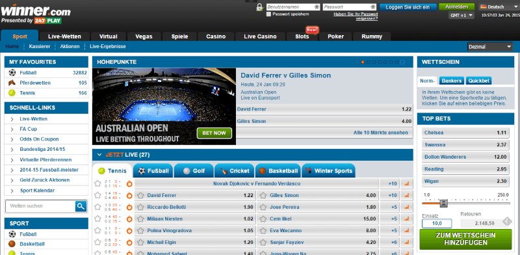
Task: Click the padlock icon beside username field
Action: tap(259, 7)
